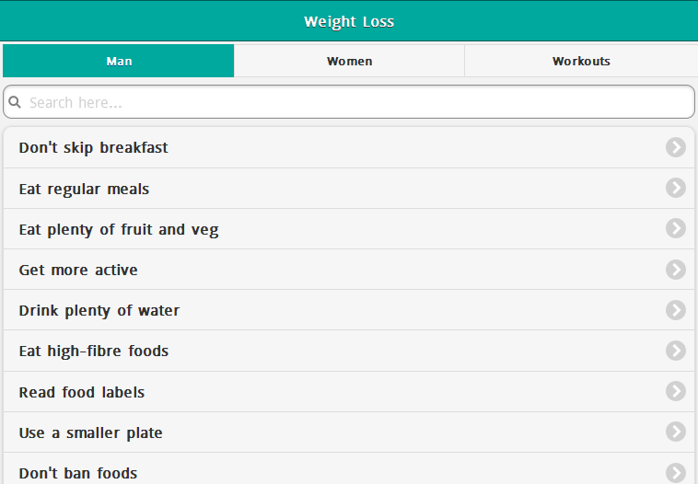Click the search magnifier icon
The height and width of the screenshot is (484, 698).
pos(15,102)
